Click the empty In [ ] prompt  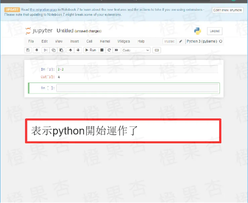click(48, 88)
